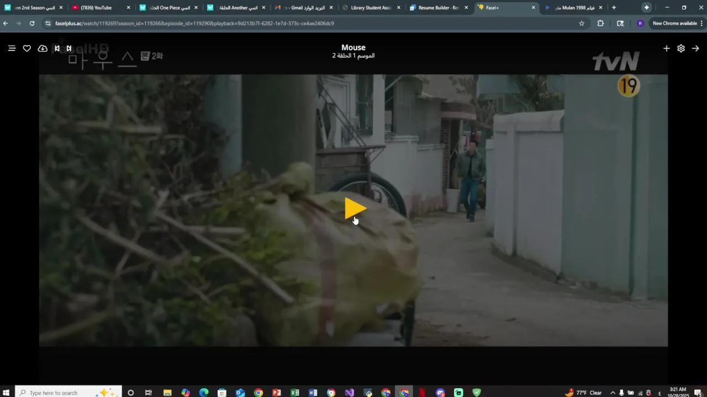Screen dimensions: 707x397
Task: Bookmark this page with star icon
Action: pyautogui.click(x=582, y=23)
